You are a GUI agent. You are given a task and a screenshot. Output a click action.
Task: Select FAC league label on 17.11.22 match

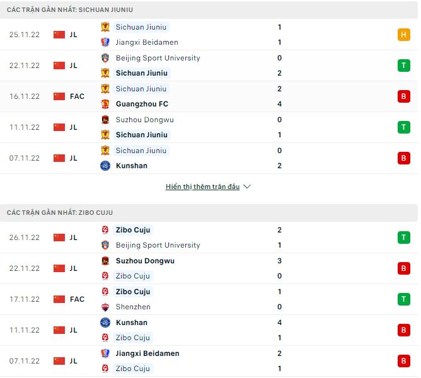click(77, 299)
